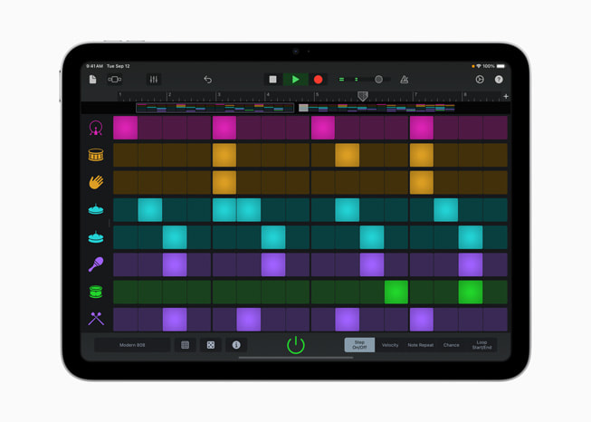
Task: Select the hand clap row icon
Action: click(96, 182)
